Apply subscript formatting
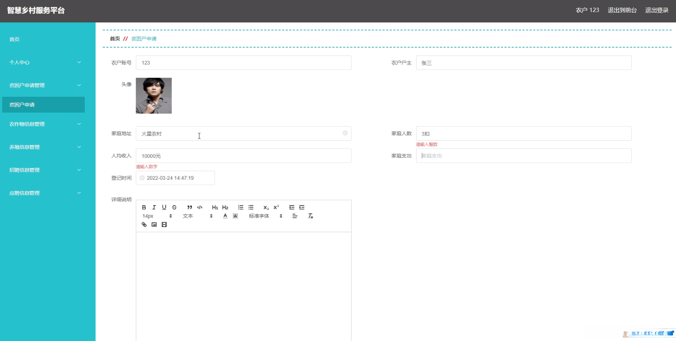 [x=266, y=207]
